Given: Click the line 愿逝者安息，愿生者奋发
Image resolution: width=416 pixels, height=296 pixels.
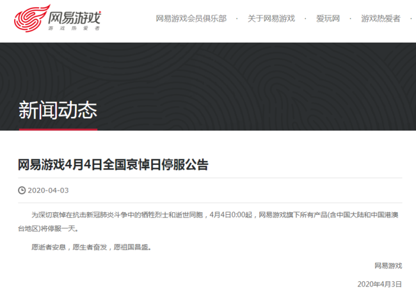Looking at the screenshot, I should point(92,247).
